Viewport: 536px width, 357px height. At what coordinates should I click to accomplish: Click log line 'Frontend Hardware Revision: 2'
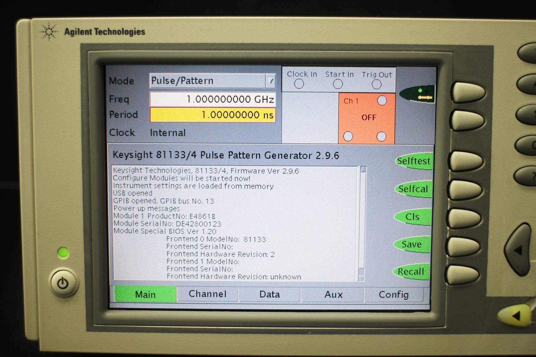[221, 254]
